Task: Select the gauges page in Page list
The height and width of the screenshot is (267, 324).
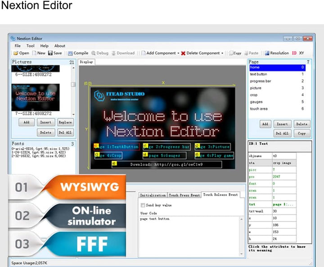Action: [x=277, y=102]
